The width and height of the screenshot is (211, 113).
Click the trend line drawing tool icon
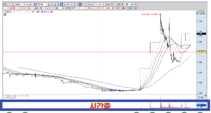pyautogui.click(x=116, y=5)
